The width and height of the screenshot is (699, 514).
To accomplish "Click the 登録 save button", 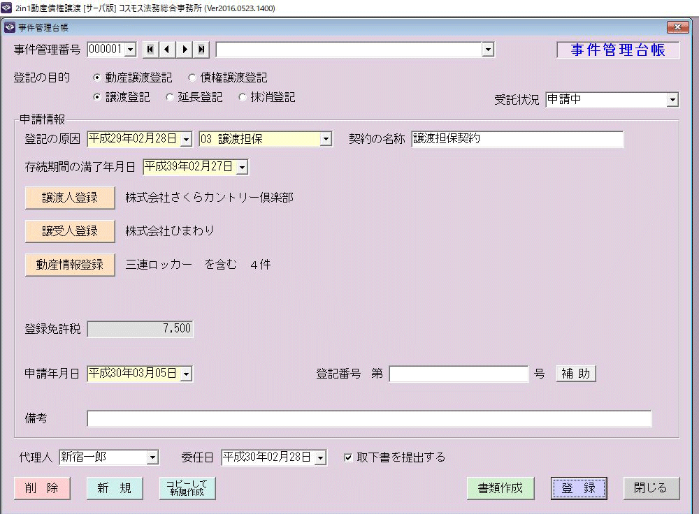I will pos(578,488).
